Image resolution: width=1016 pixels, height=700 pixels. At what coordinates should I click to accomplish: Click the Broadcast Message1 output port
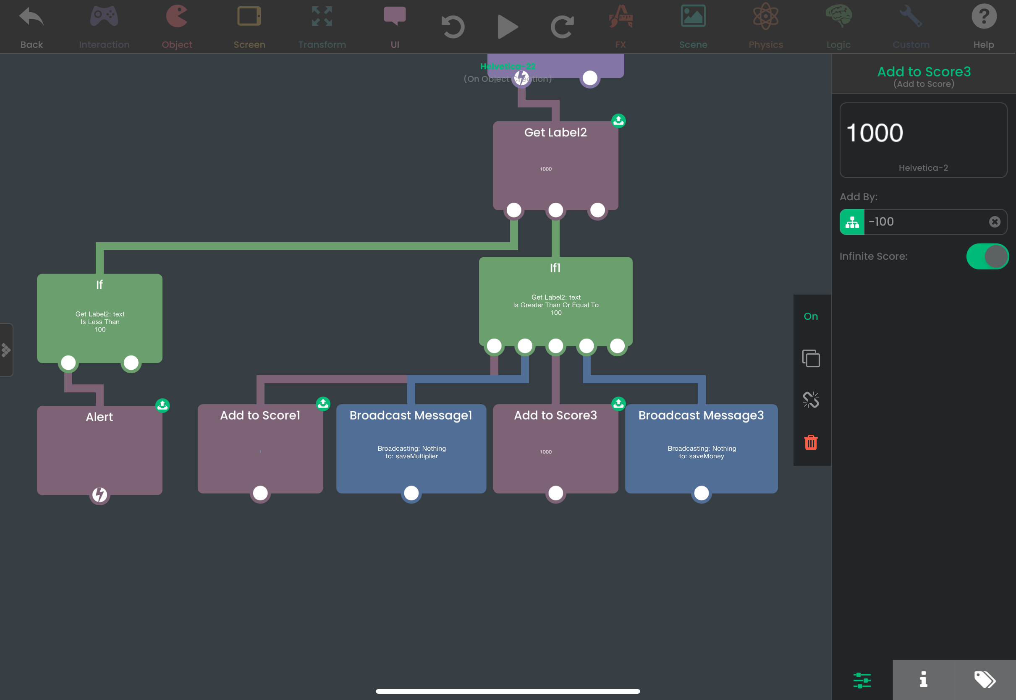[411, 494]
